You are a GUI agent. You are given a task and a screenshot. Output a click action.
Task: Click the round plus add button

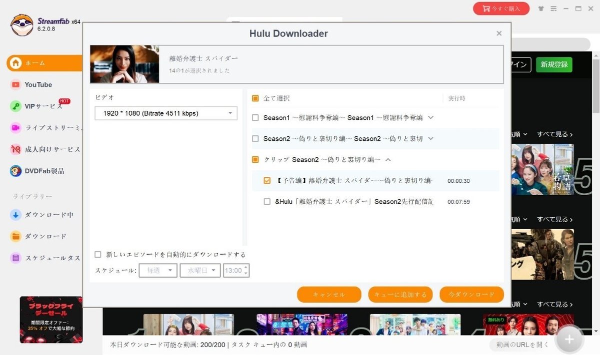point(569,340)
